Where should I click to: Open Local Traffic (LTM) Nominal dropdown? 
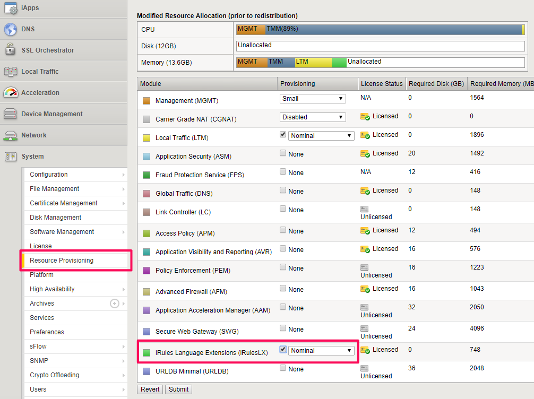tap(321, 136)
